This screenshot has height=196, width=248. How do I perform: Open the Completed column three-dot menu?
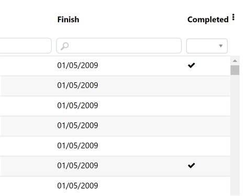tap(233, 17)
